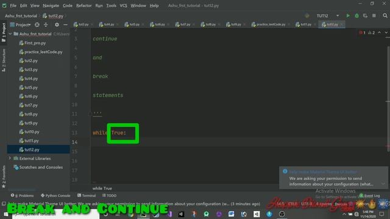Image resolution: width=390 pixels, height=219 pixels.
Task: Show the error count indicator
Action: coord(362,32)
